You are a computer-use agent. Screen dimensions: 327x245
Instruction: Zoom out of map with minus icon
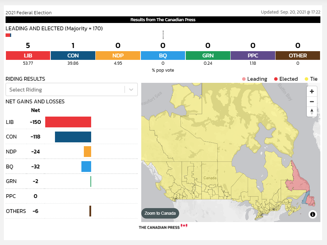point(312,102)
